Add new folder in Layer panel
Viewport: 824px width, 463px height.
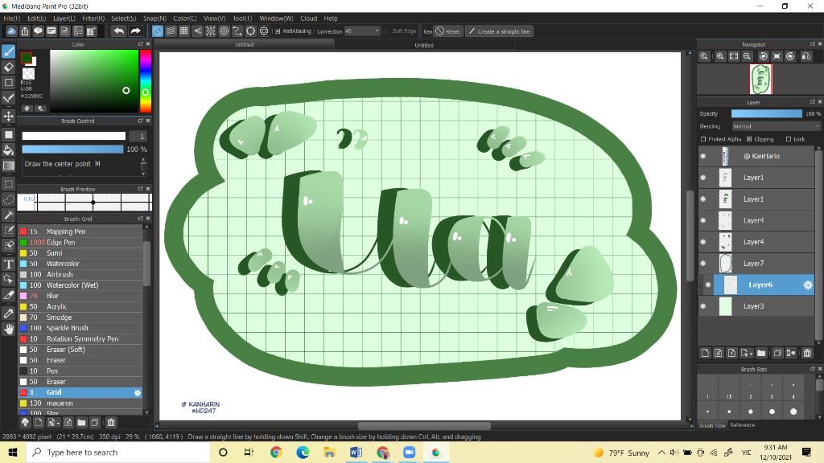click(761, 353)
